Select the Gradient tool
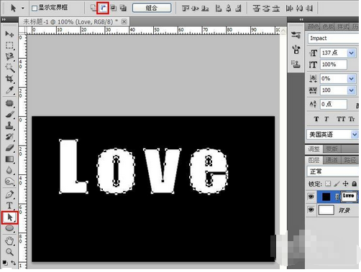Viewport: 361px width, 272px height. point(9,159)
